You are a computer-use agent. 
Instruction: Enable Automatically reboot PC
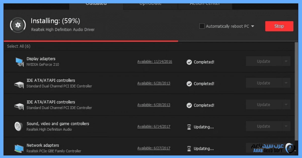click(202, 26)
